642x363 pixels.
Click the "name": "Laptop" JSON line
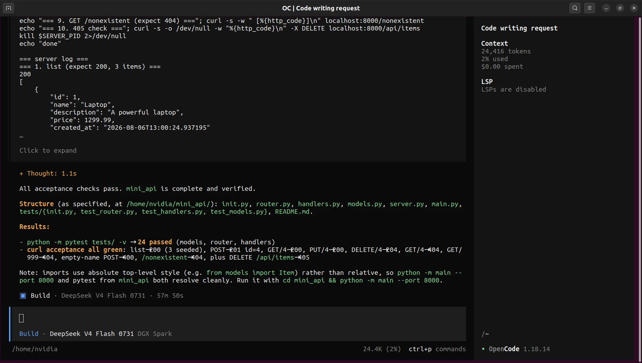[82, 105]
